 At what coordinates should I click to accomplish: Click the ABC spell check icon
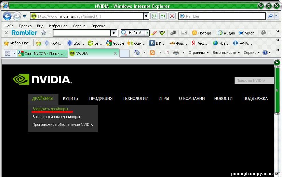[162, 33]
